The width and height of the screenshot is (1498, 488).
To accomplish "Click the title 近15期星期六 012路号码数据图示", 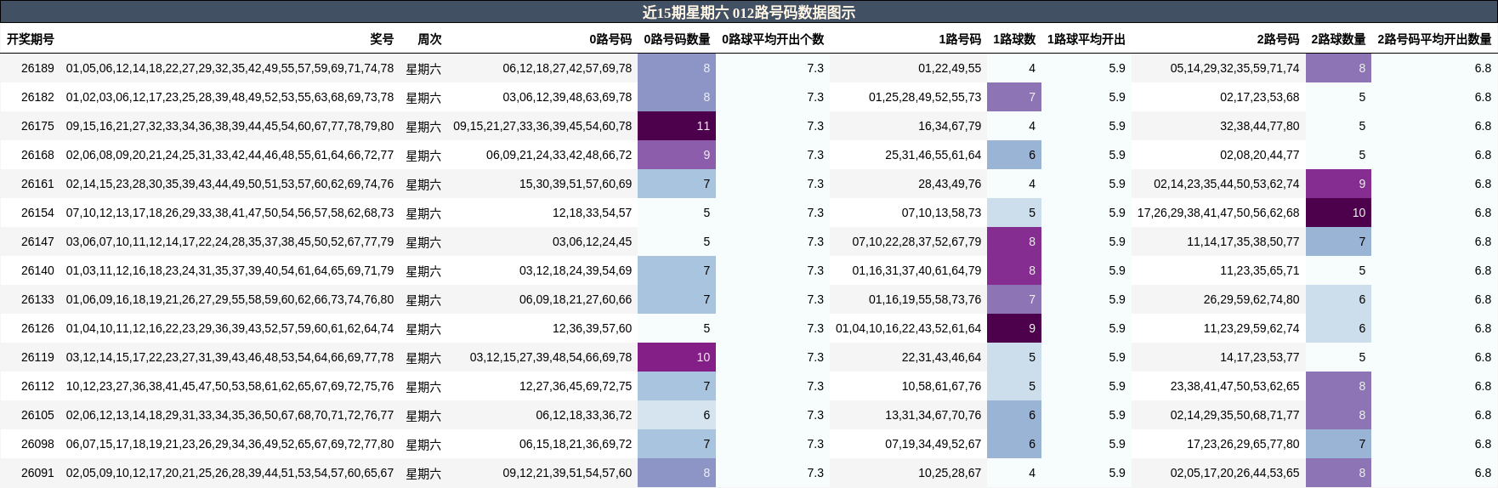I will click(748, 12).
